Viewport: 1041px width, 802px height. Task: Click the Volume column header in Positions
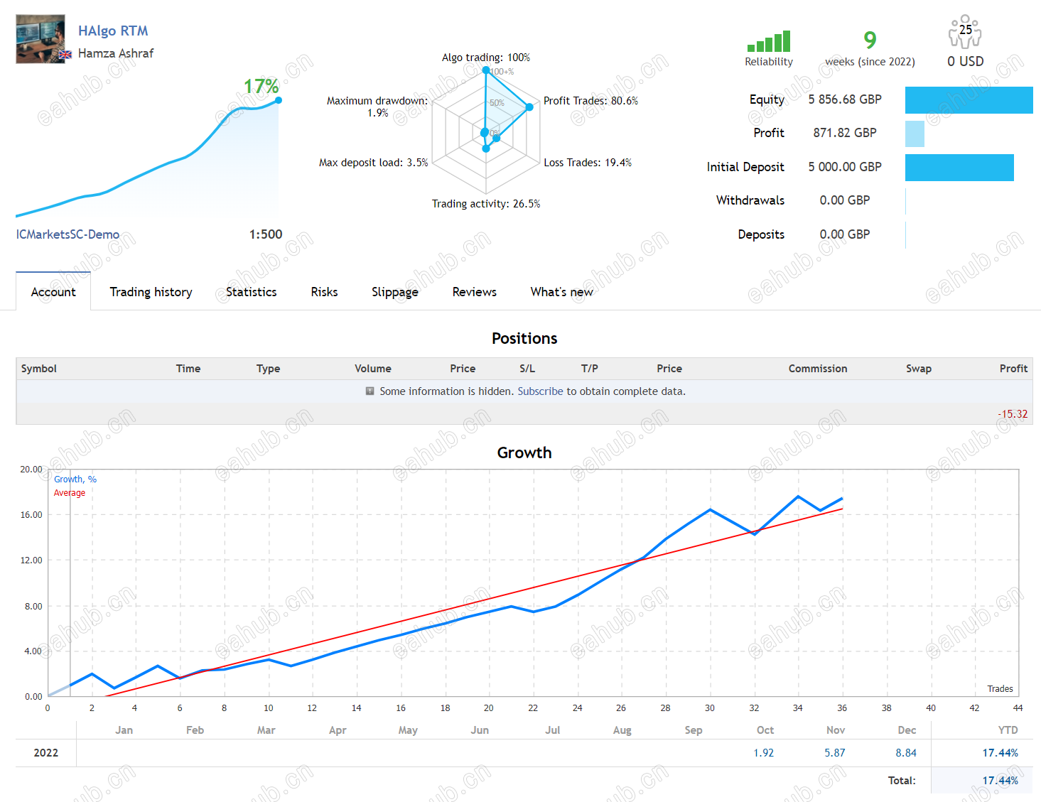coord(373,369)
